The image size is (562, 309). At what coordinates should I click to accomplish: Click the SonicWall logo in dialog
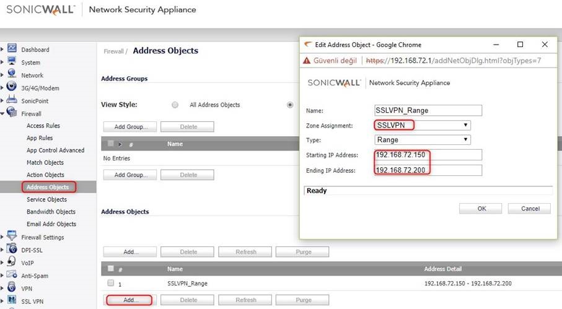[334, 83]
